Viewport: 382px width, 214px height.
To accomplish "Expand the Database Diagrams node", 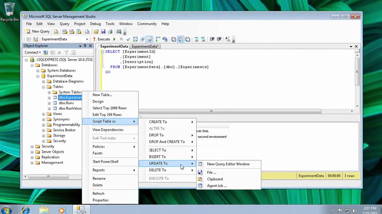I will [44, 81].
